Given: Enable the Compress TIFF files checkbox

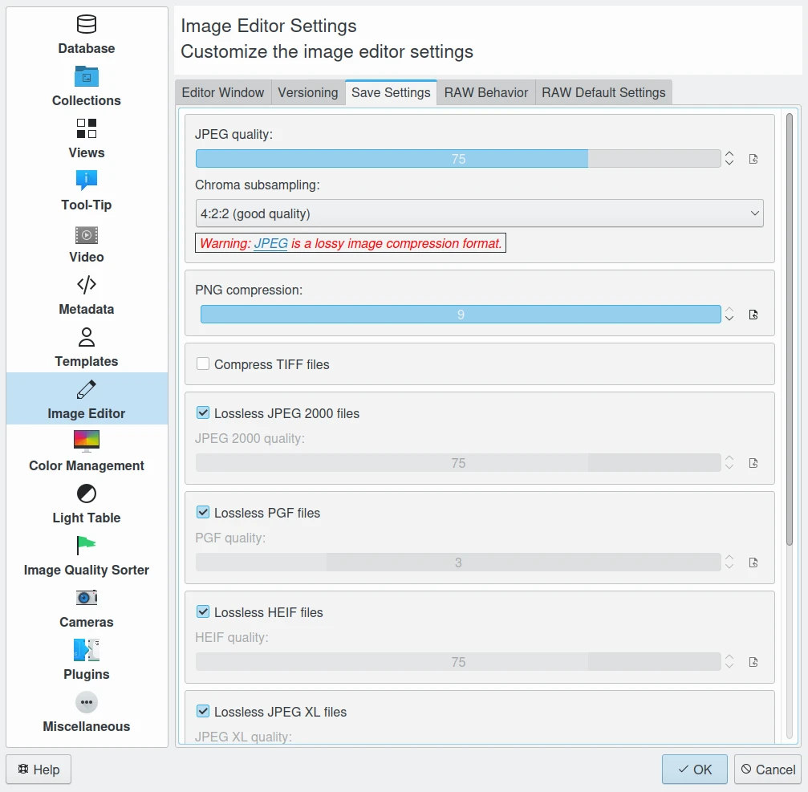Looking at the screenshot, I should 204,364.
